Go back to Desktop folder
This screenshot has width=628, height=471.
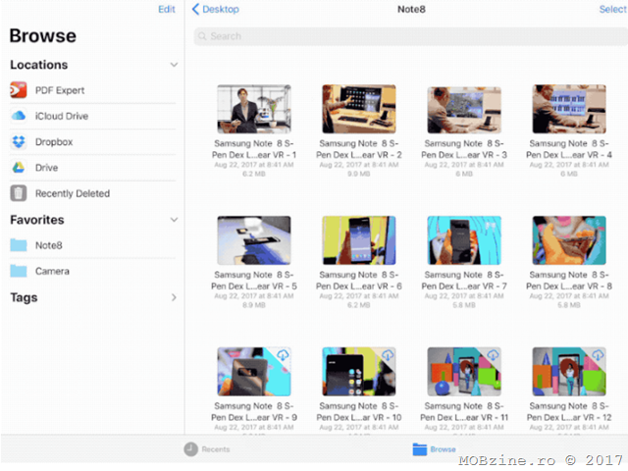216,9
